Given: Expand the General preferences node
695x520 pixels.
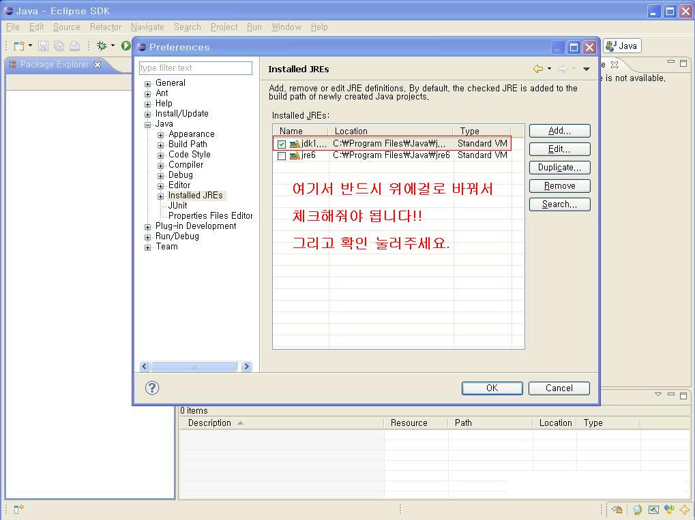Looking at the screenshot, I should [x=147, y=84].
